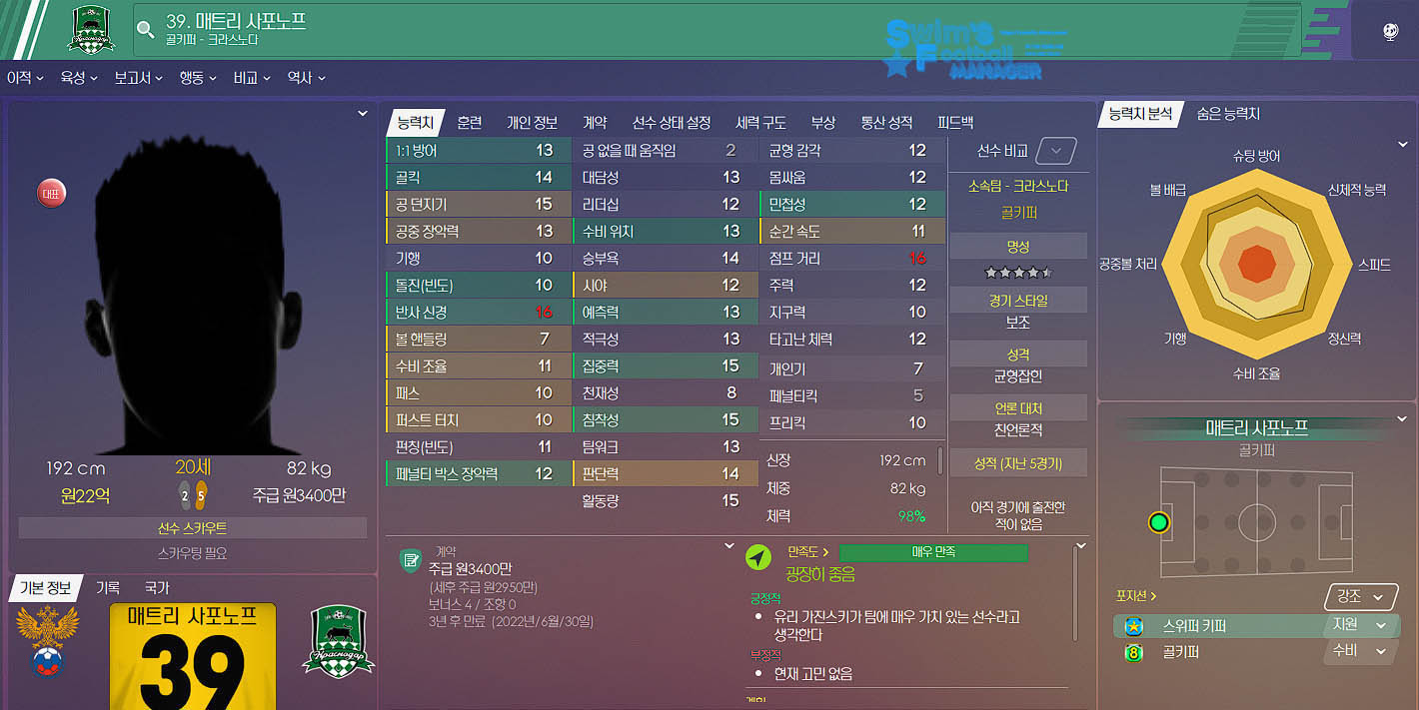1419x710 pixels.
Task: Expand the chevron on the position pitch panel
Action: tap(1402, 418)
